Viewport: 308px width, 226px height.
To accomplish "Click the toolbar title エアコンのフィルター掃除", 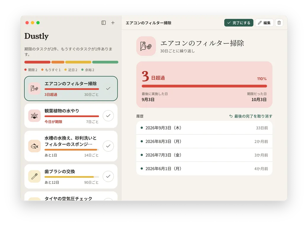I will tap(148, 23).
